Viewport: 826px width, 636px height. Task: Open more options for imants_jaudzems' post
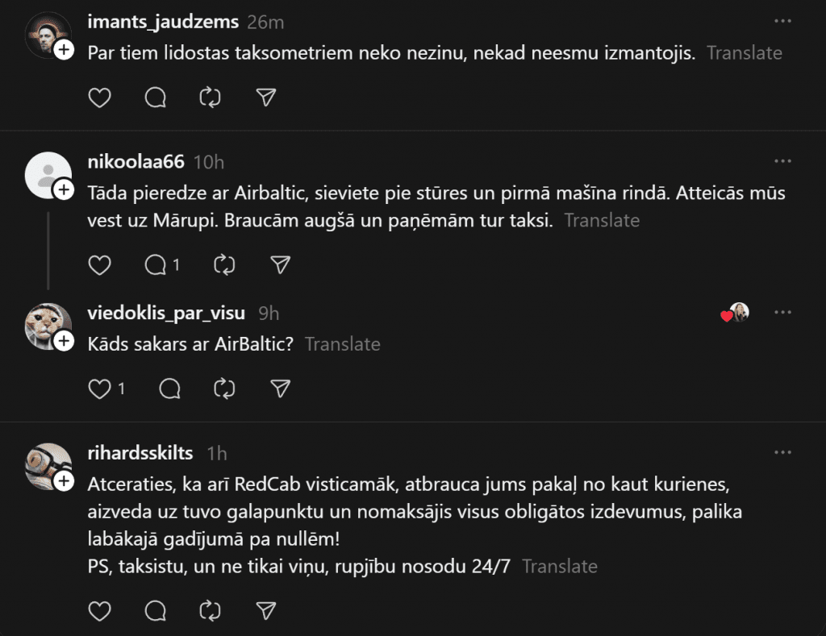coord(782,22)
